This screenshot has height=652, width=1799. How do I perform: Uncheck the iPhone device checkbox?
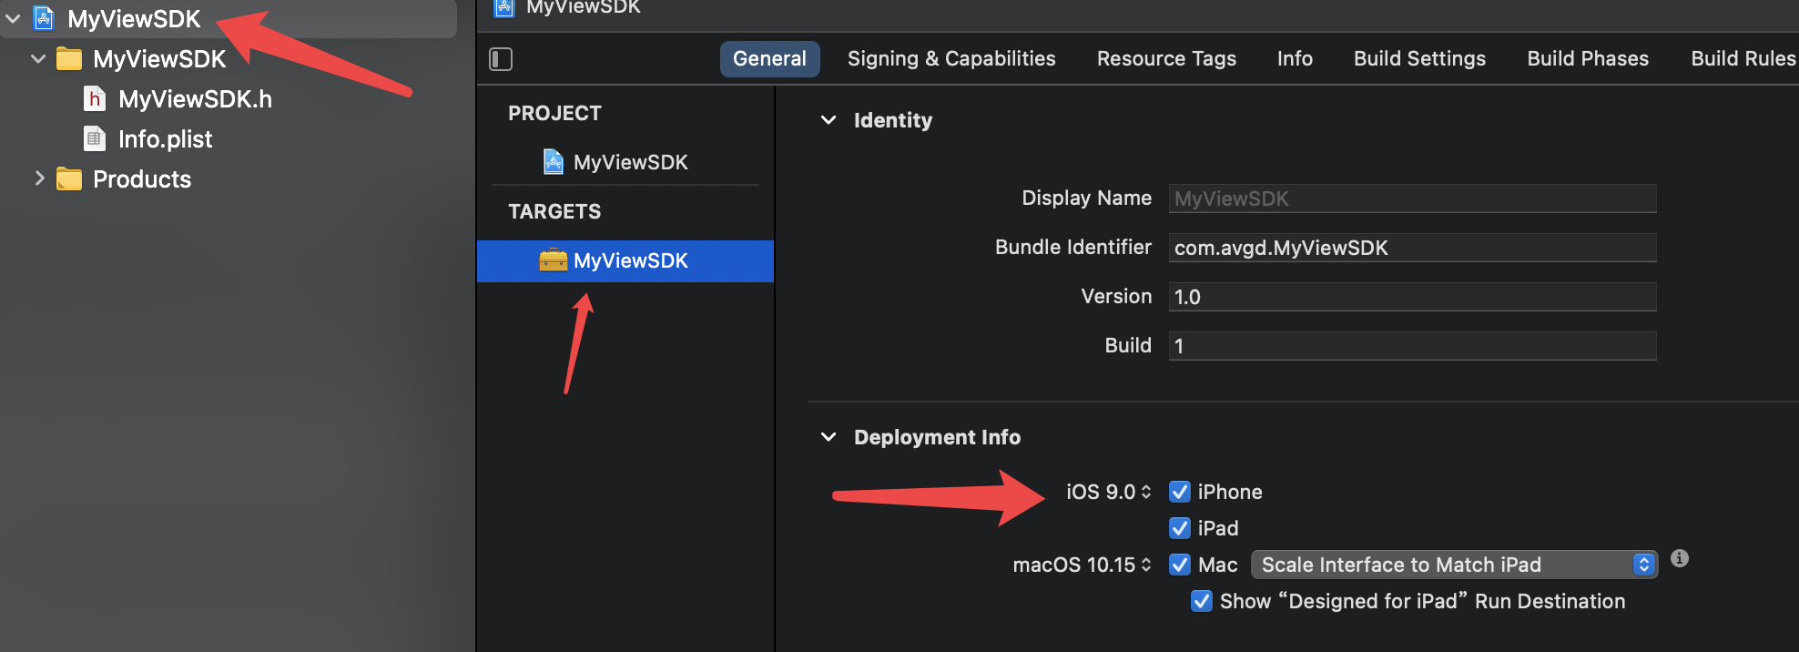point(1180,492)
